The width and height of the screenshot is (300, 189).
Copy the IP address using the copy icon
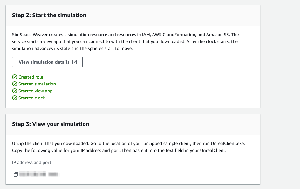pos(16,174)
